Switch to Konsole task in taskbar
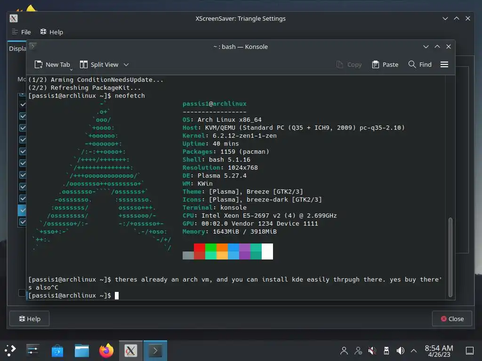482x361 pixels. pyautogui.click(x=155, y=351)
